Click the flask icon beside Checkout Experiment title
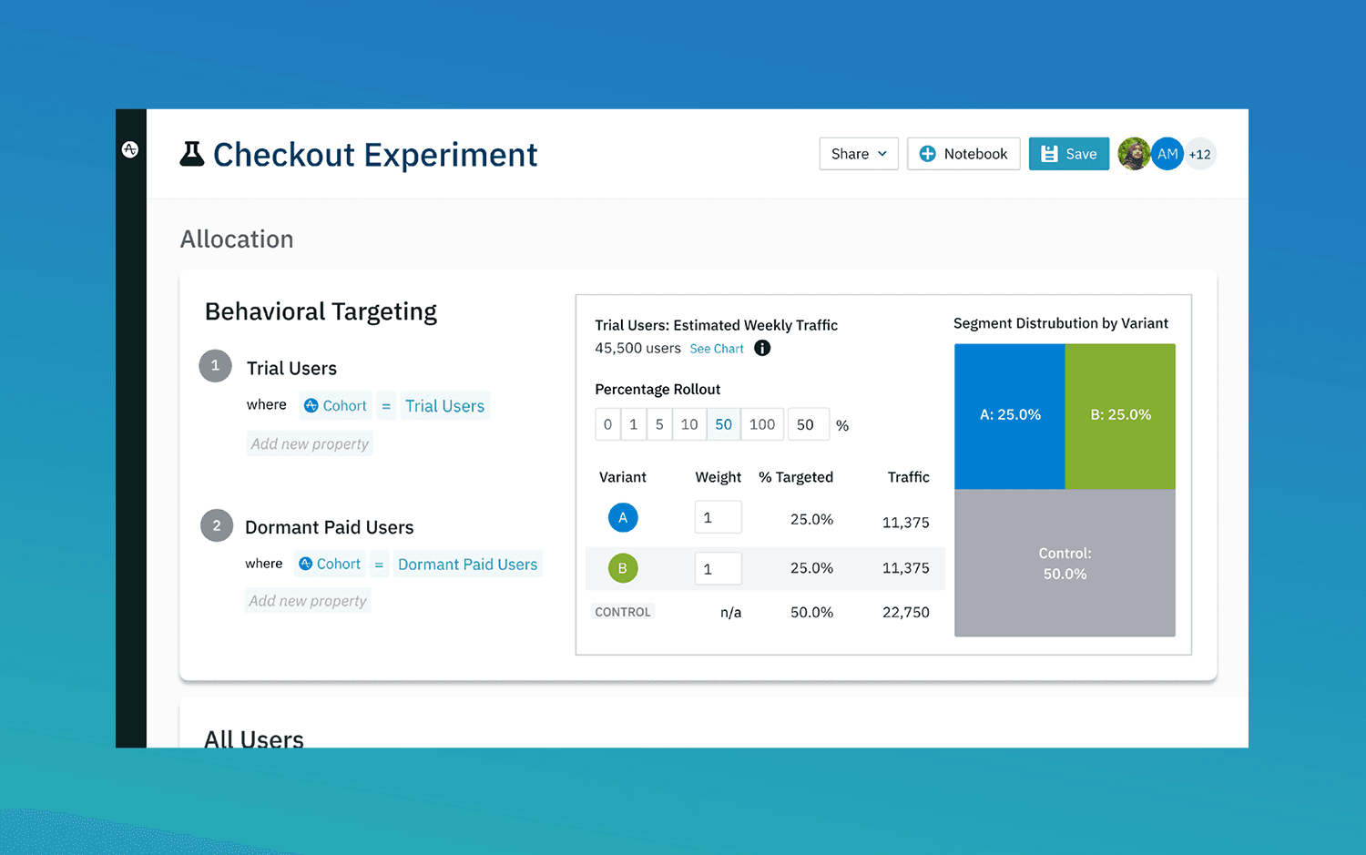The width and height of the screenshot is (1366, 855). [x=191, y=154]
